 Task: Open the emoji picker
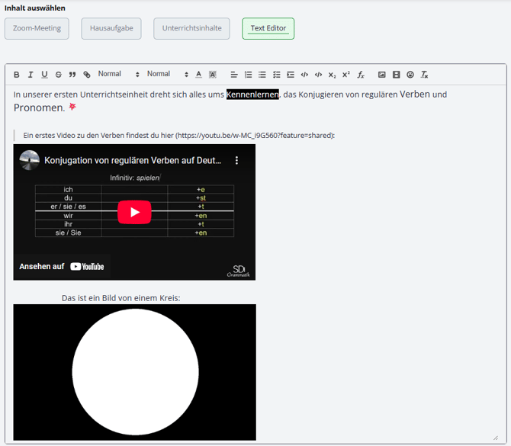(410, 75)
